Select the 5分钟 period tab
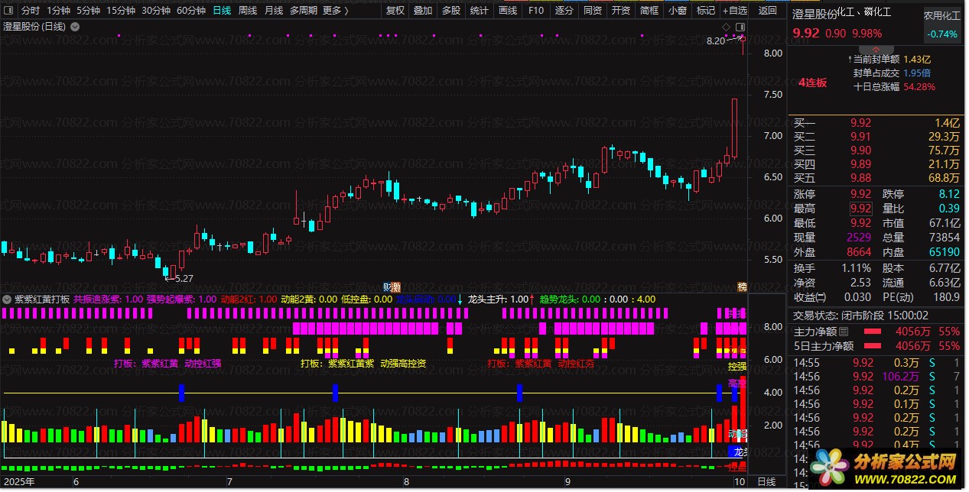 point(89,11)
